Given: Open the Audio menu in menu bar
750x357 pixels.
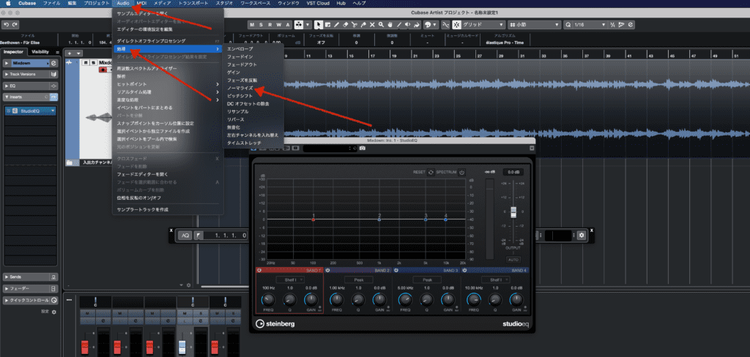Looking at the screenshot, I should pos(123,3).
